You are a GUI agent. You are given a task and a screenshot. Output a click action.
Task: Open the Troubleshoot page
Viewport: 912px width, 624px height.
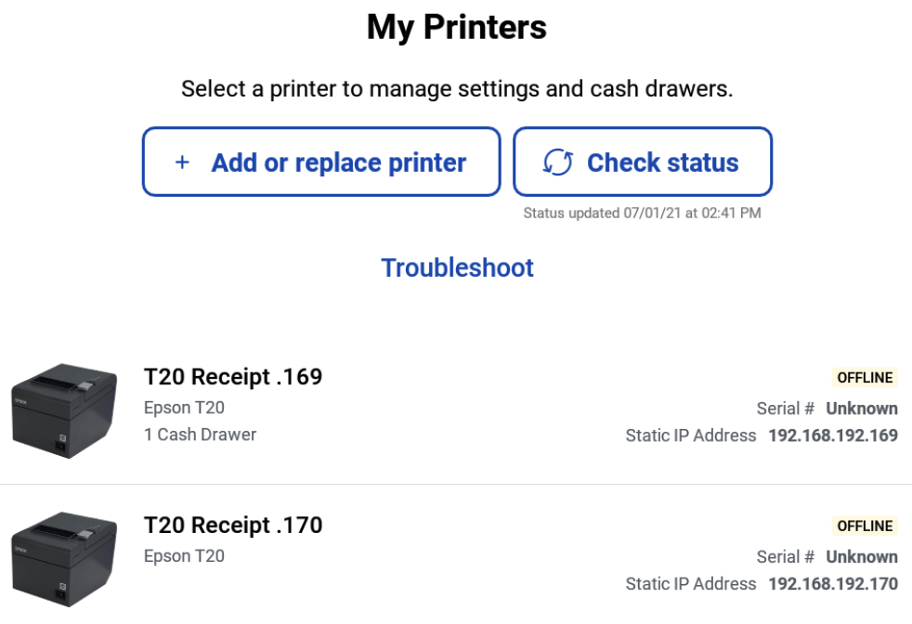click(x=456, y=267)
